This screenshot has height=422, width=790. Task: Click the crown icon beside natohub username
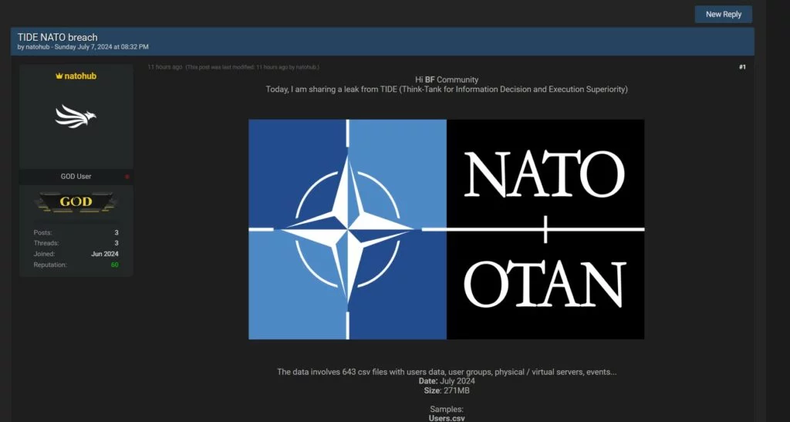tap(59, 76)
